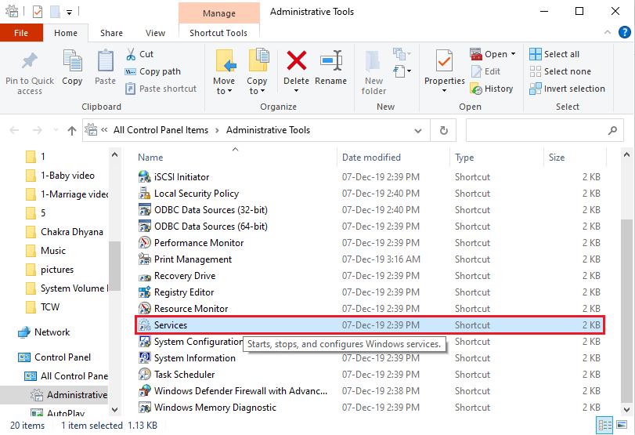Click the navigation pane scroll down arrow

coord(114,410)
